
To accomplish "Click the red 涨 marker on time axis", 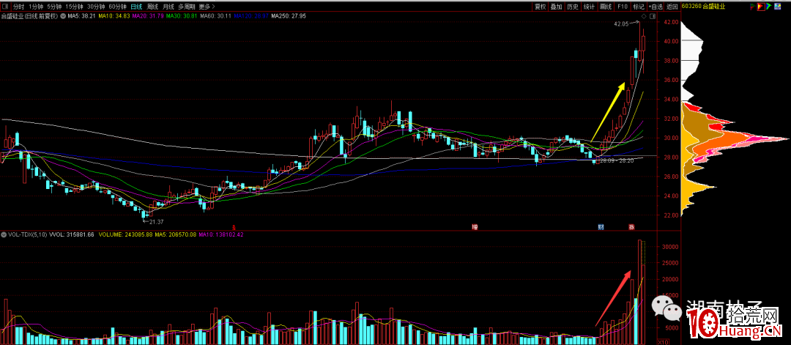I will [x=631, y=227].
